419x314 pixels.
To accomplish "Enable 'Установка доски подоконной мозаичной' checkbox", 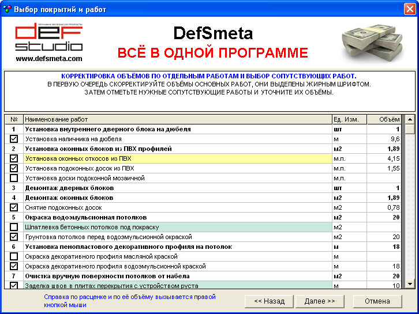I will click(x=14, y=178).
